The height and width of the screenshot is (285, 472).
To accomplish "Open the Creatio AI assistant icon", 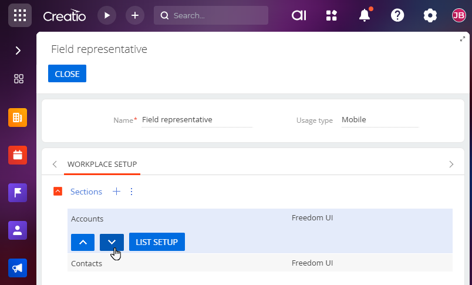I will (299, 15).
